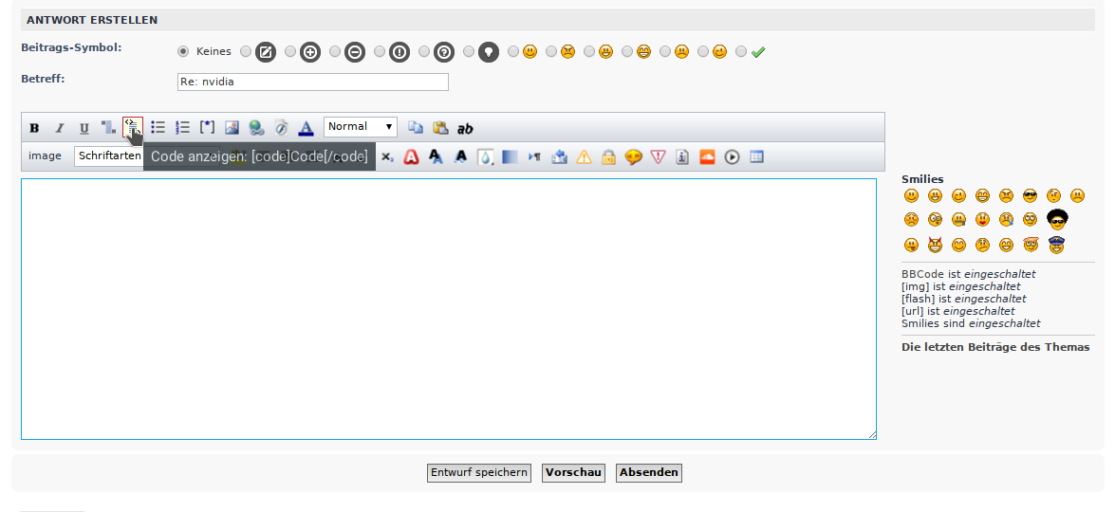This screenshot has width=1115, height=512.
Task: Click the yellow warning triangle icon
Action: pyautogui.click(x=584, y=156)
